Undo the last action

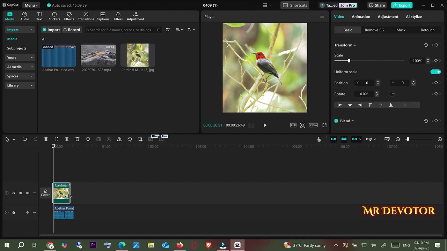[x=25, y=139]
